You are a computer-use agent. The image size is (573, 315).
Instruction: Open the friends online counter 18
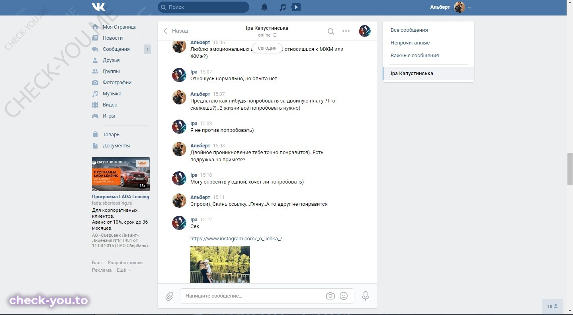552,306
